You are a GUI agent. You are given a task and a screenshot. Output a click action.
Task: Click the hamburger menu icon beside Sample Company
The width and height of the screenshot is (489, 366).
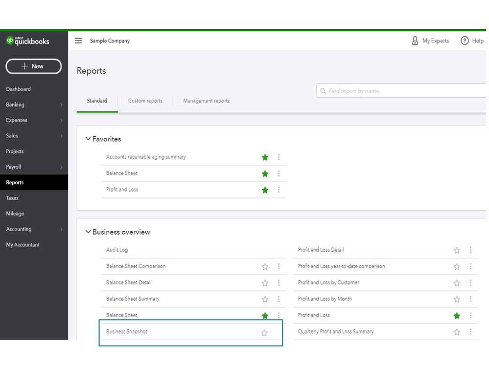pos(78,41)
